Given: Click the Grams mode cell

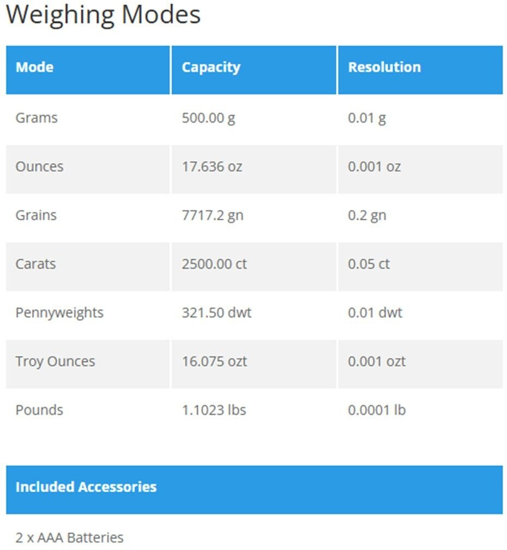Looking at the screenshot, I should [37, 118].
